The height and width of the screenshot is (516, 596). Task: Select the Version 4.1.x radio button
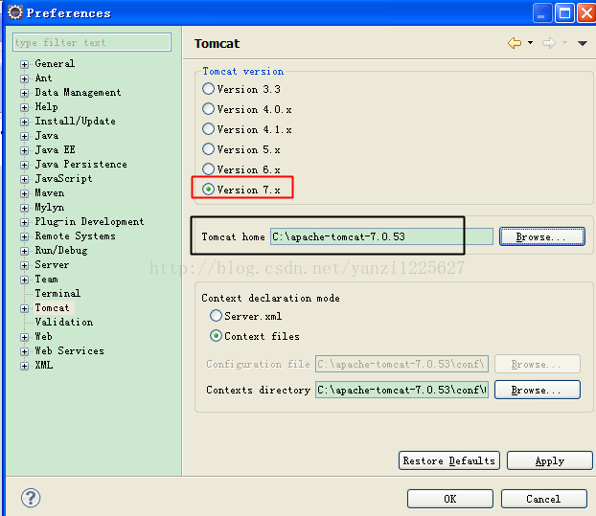208,129
